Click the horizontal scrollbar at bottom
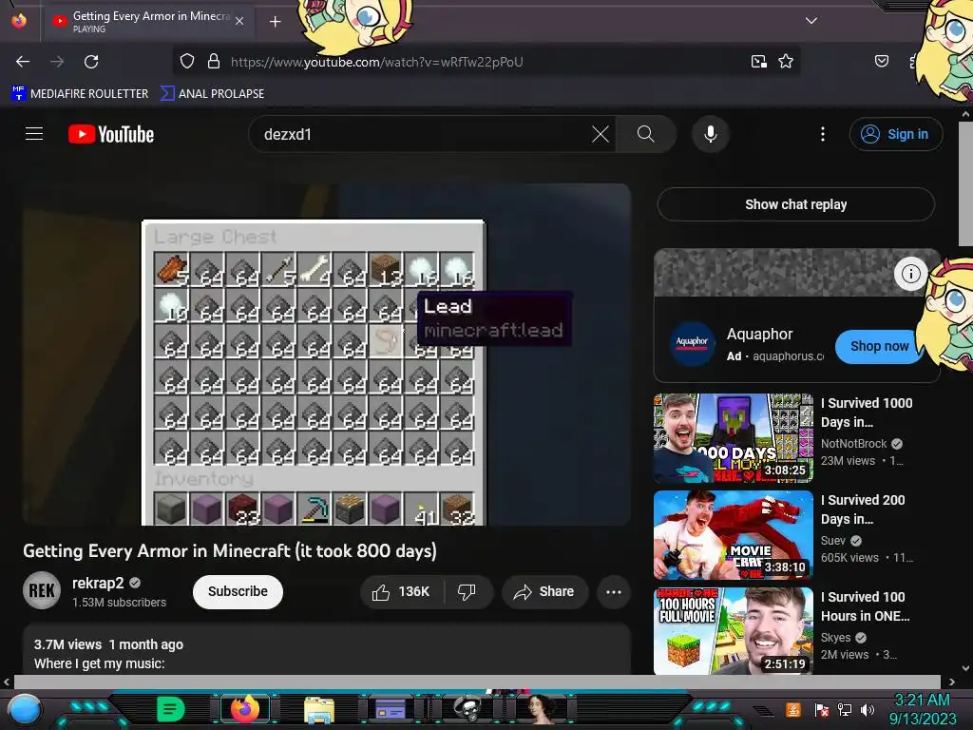Image resolution: width=973 pixels, height=730 pixels. point(477,682)
